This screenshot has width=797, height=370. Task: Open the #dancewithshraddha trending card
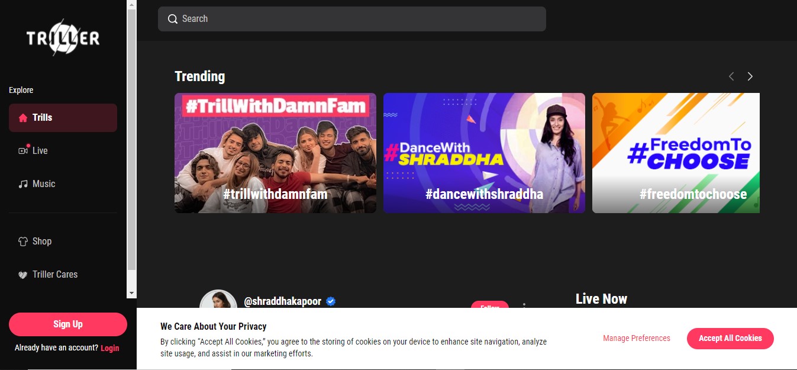click(x=484, y=153)
